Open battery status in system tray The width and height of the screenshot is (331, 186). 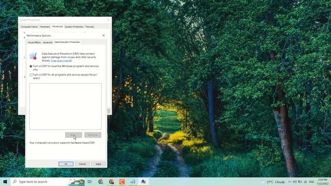[x=300, y=182]
